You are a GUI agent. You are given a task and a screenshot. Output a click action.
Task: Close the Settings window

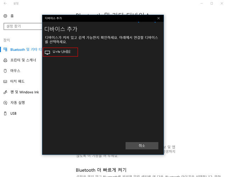pos(222,3)
